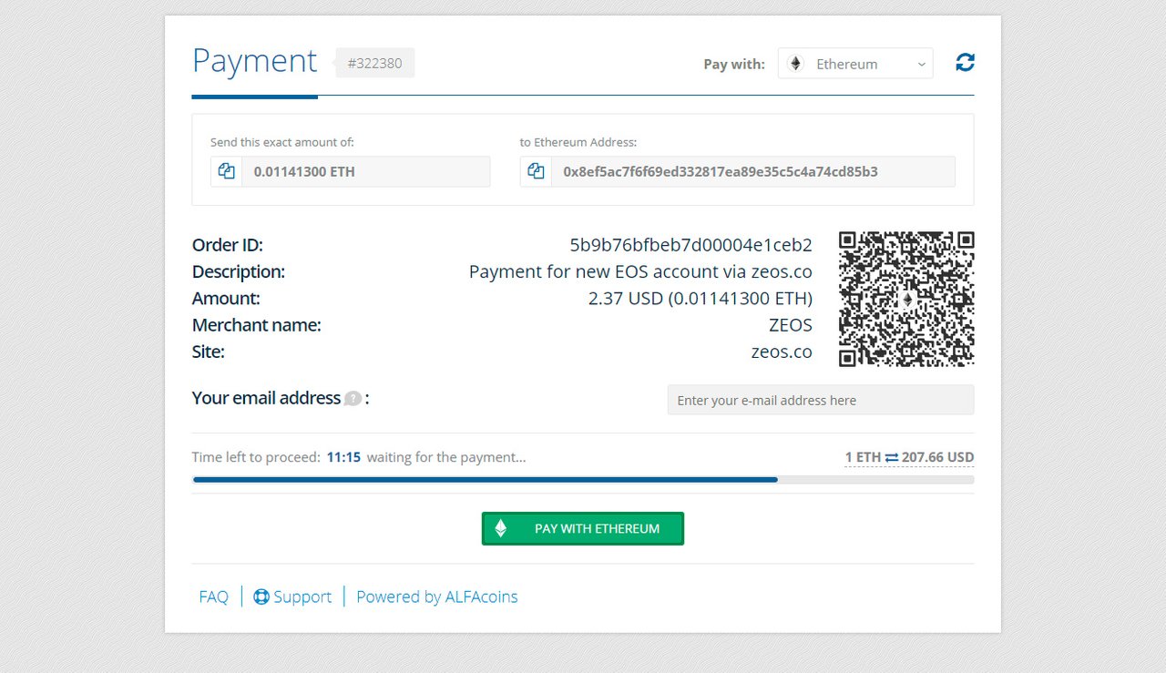Click the Payment page heading
The image size is (1166, 673).
254,61
